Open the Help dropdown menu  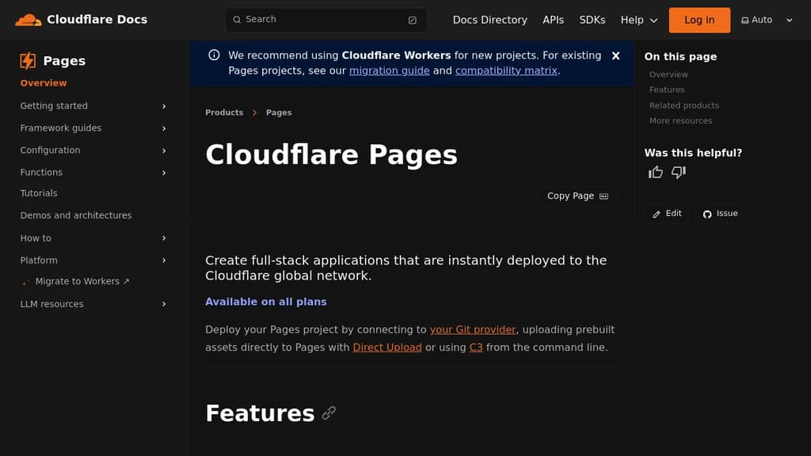[639, 20]
